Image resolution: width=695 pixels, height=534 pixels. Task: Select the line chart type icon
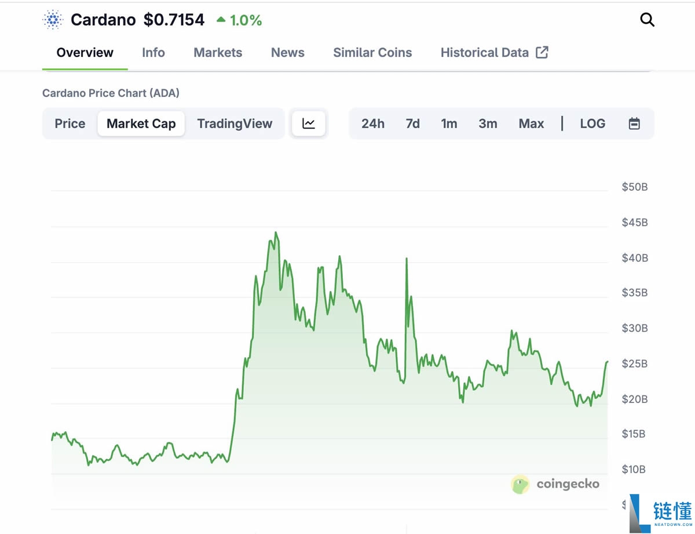pos(309,123)
